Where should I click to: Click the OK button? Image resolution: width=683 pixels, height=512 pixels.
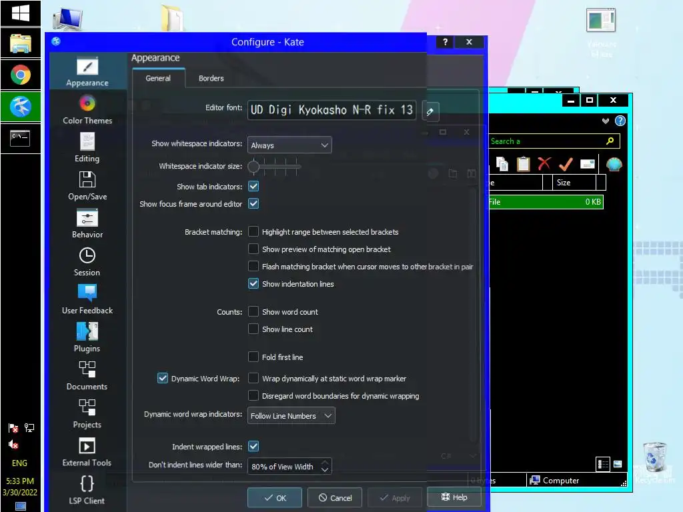tap(275, 497)
